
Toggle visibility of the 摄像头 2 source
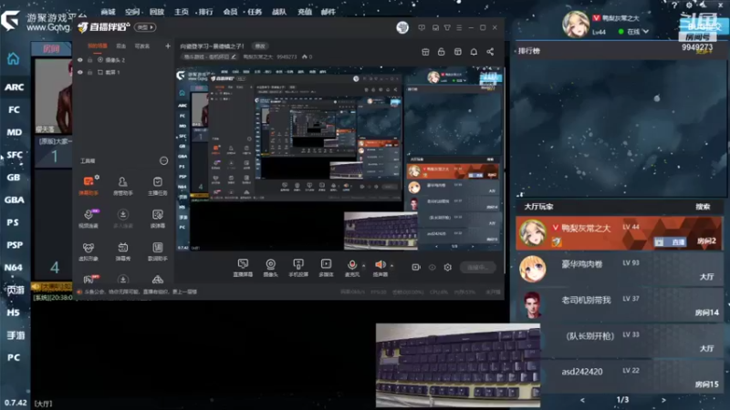point(80,60)
